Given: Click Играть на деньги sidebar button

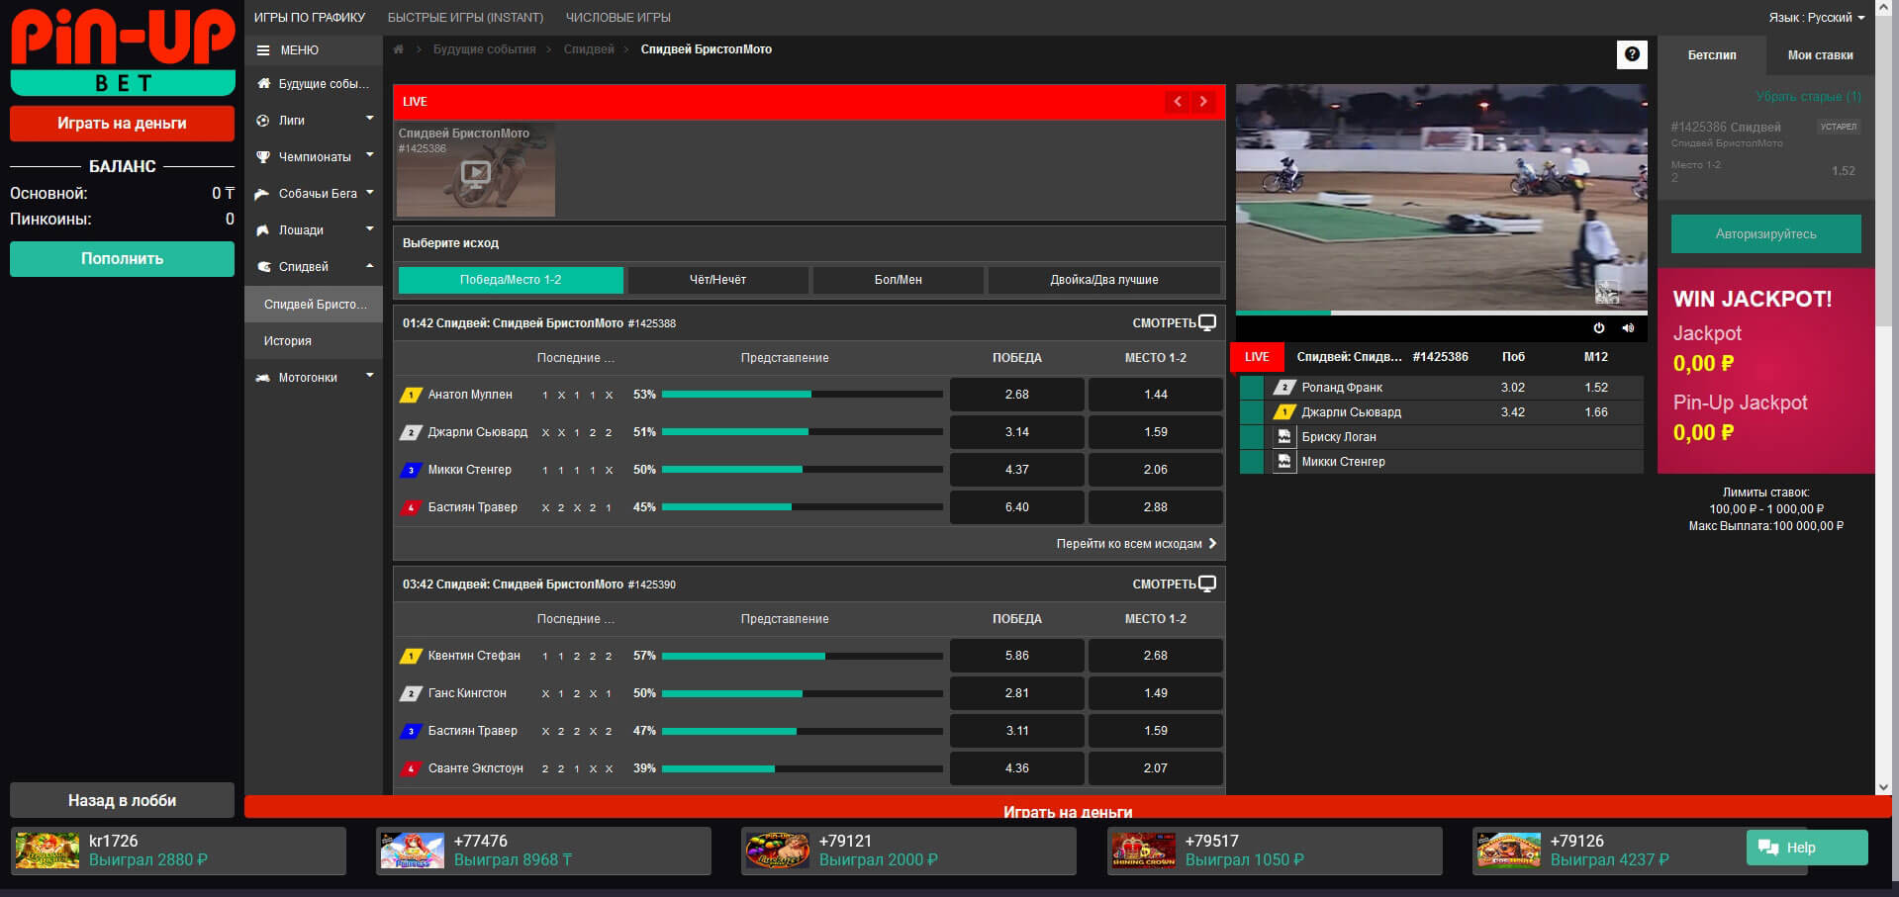Looking at the screenshot, I should coord(122,124).
